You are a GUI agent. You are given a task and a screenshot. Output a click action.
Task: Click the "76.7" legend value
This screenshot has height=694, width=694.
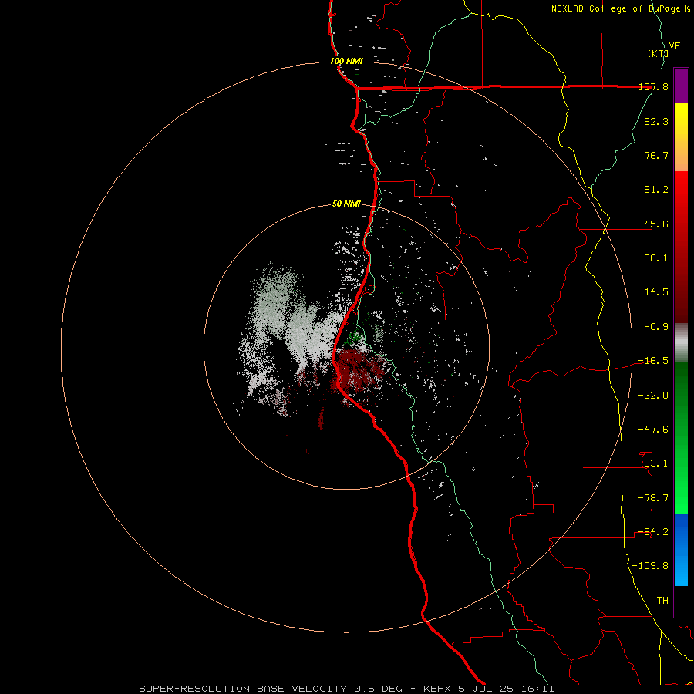point(656,155)
